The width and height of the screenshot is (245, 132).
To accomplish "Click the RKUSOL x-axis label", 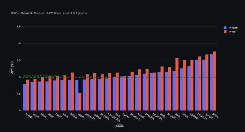I will [171, 117].
